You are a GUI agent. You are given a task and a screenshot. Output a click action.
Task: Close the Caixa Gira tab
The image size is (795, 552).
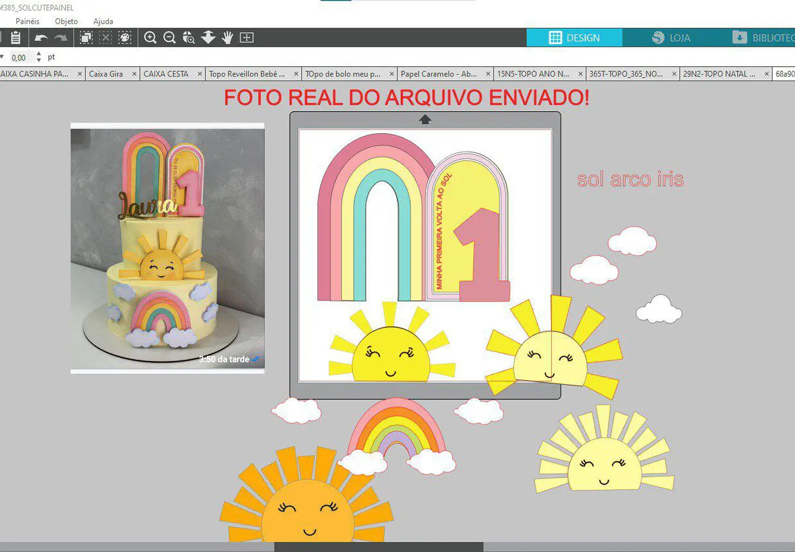click(134, 74)
